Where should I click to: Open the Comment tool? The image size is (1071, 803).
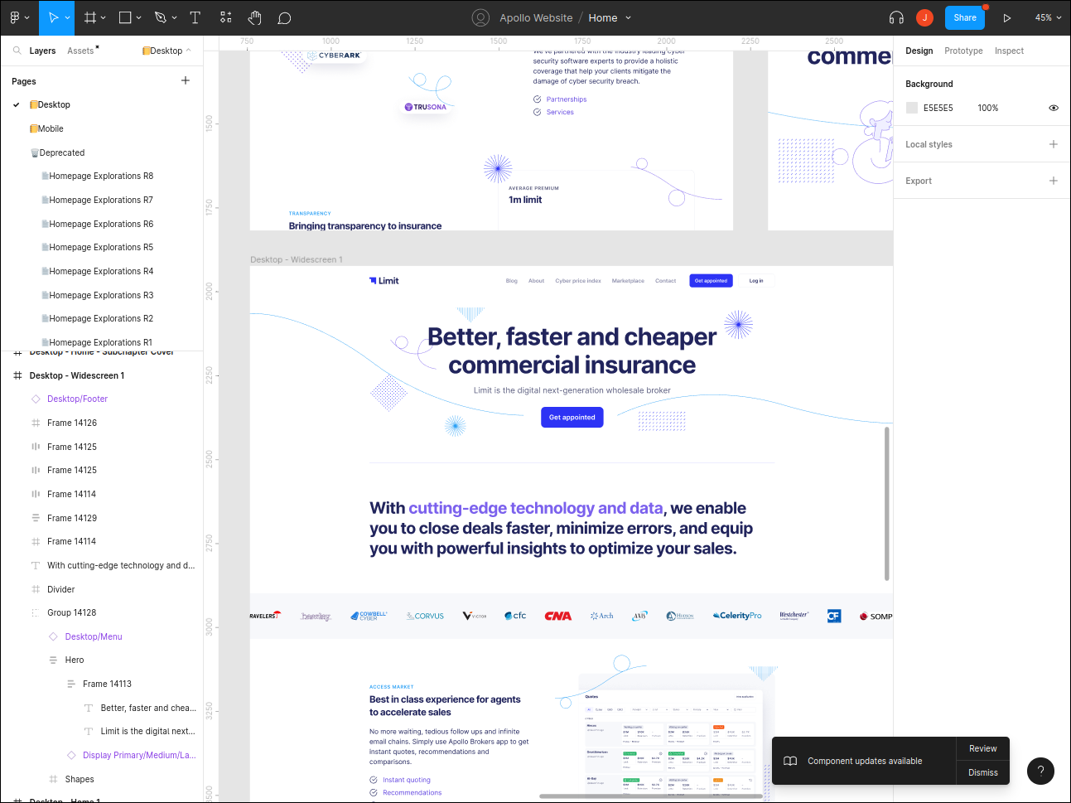tap(284, 17)
